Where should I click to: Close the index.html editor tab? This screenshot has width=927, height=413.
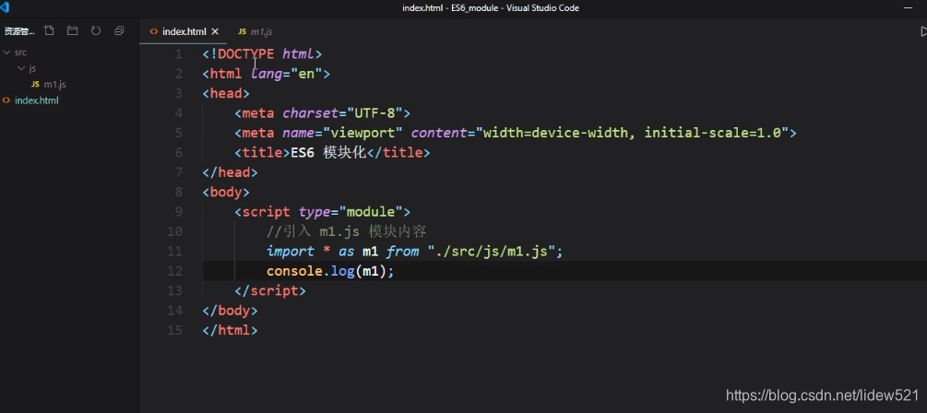point(215,31)
